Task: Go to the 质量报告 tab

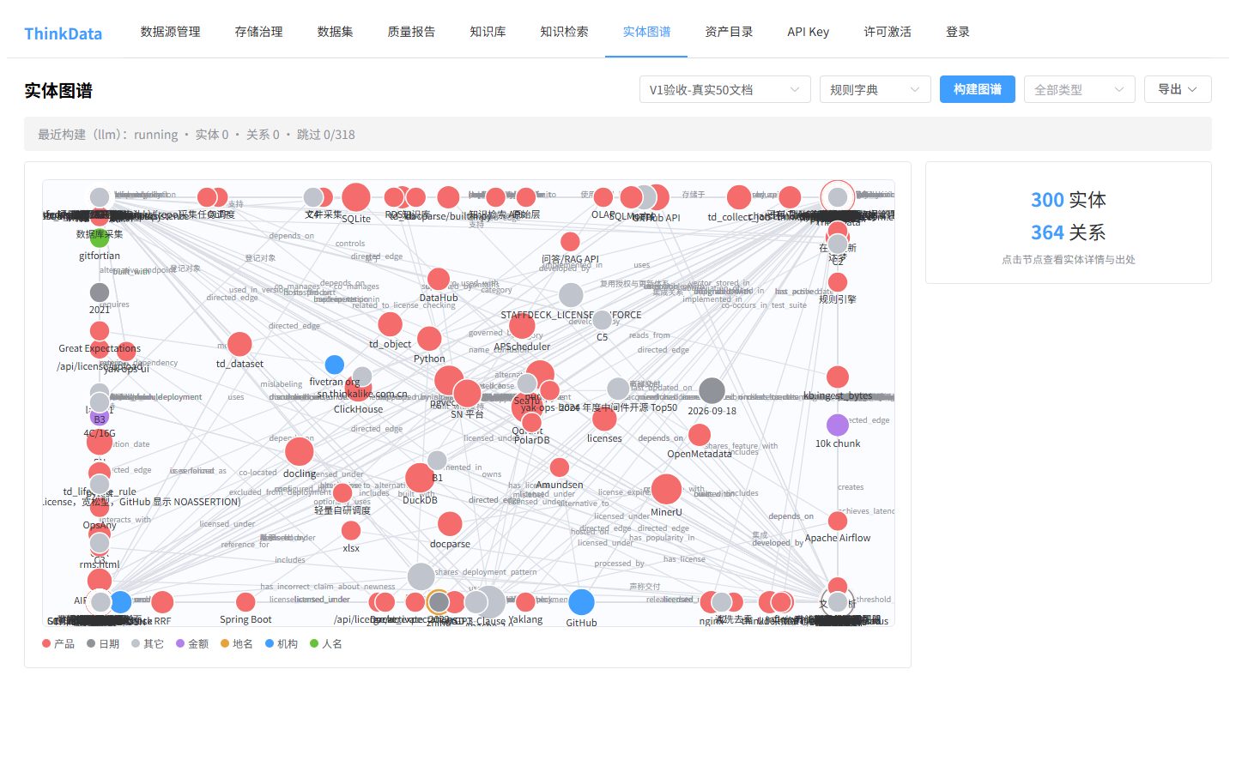Action: [412, 32]
